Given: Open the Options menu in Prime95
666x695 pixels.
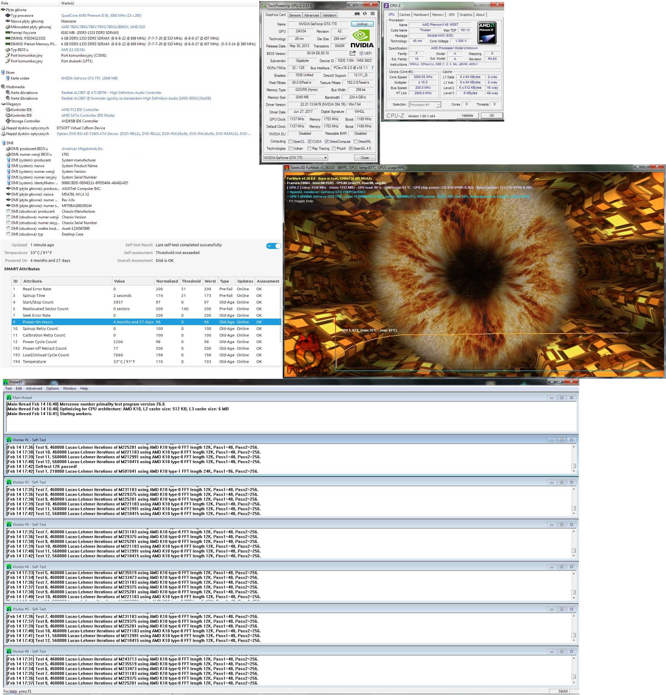Looking at the screenshot, I should (53, 389).
